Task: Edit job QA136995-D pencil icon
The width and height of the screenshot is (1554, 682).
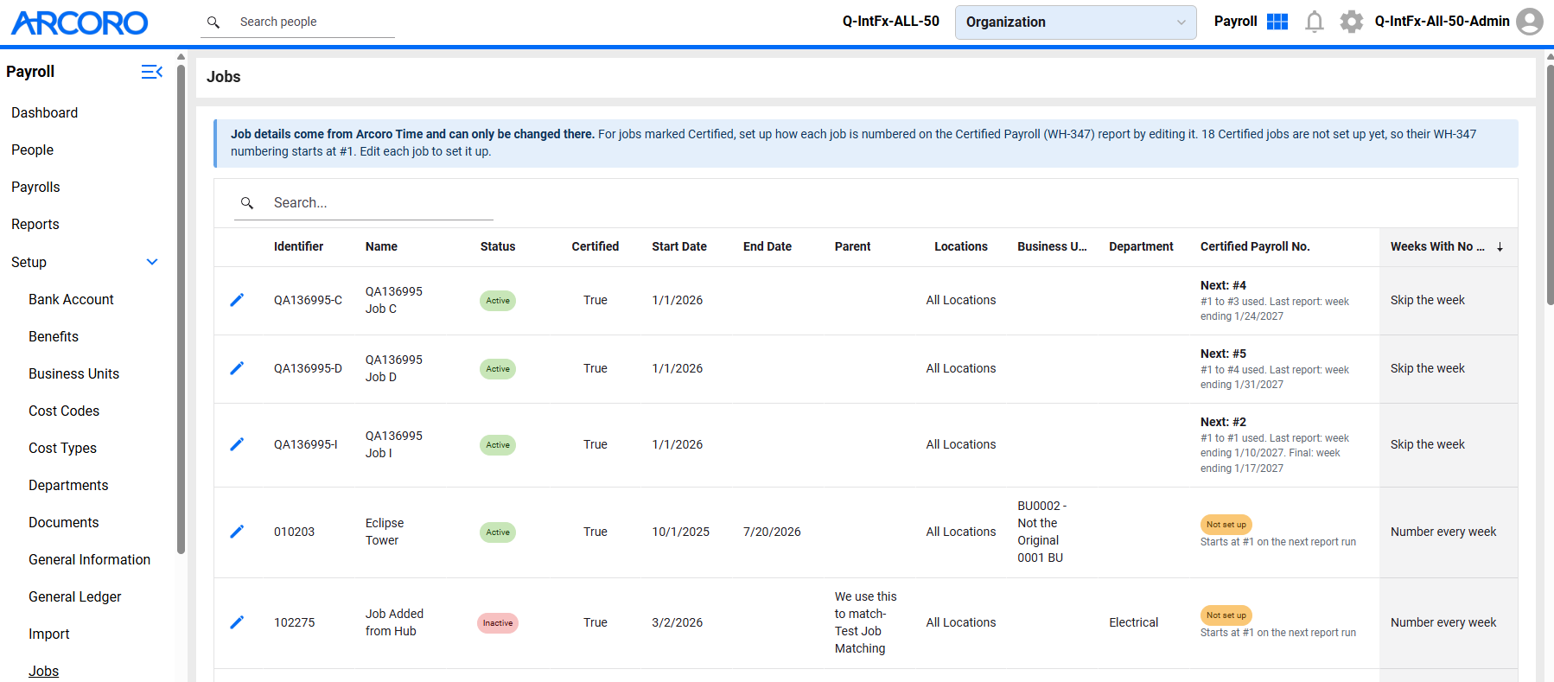Action: coord(237,368)
